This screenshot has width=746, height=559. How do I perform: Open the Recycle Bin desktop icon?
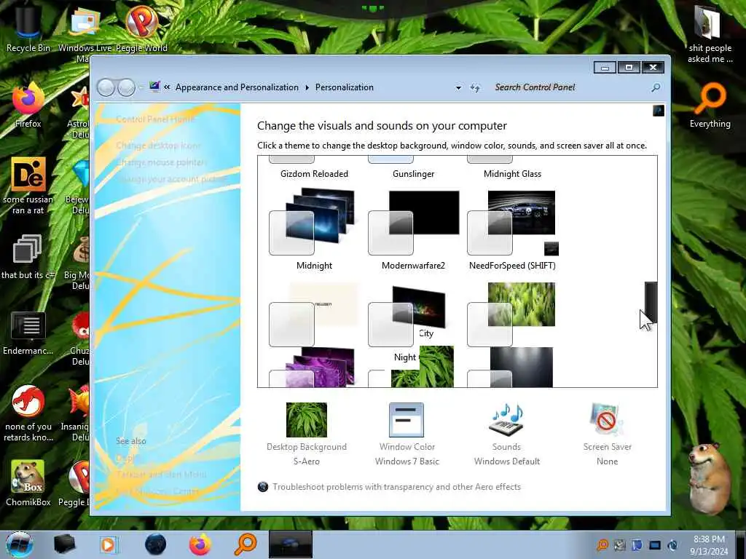[x=28, y=28]
